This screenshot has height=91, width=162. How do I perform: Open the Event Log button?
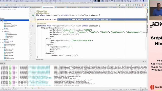143,88
